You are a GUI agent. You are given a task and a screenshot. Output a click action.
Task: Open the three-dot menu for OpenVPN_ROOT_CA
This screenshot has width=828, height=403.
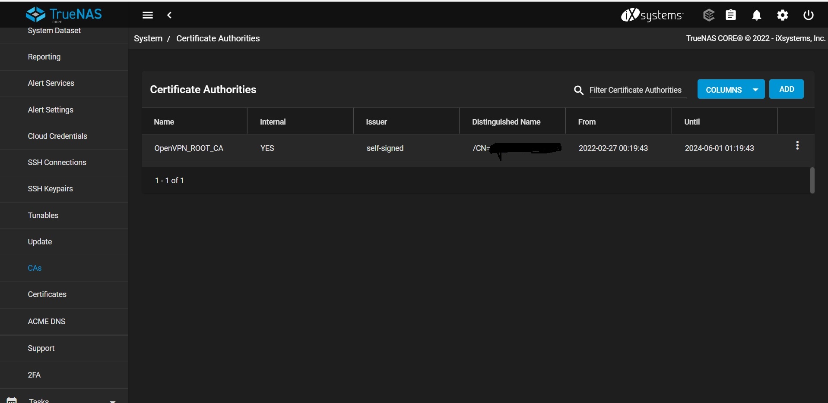(797, 146)
